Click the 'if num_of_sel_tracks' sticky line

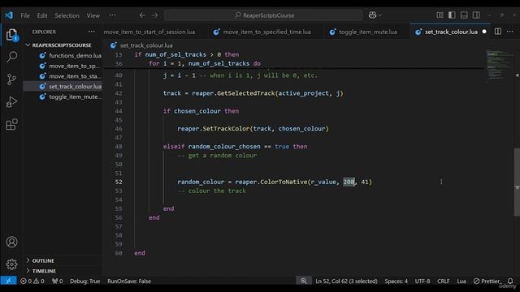click(x=186, y=54)
